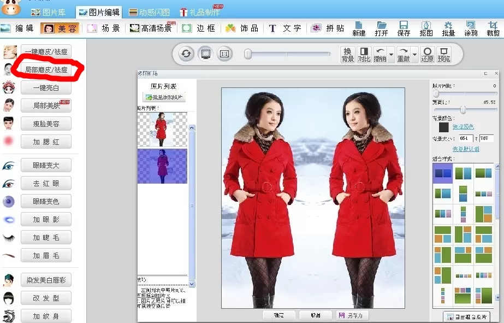Open the 美容 beauty menu

coord(60,28)
